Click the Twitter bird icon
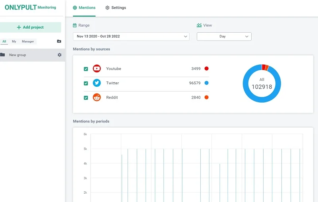 click(97, 83)
